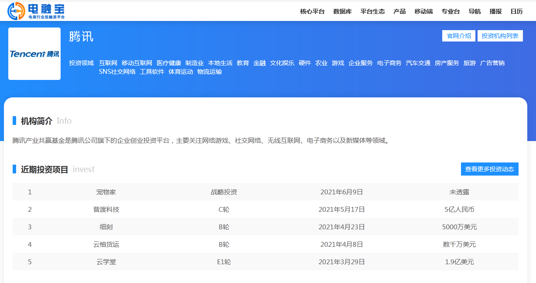The width and height of the screenshot is (536, 283).
Task: Select the 房产服务 field tag
Action: coord(447,63)
